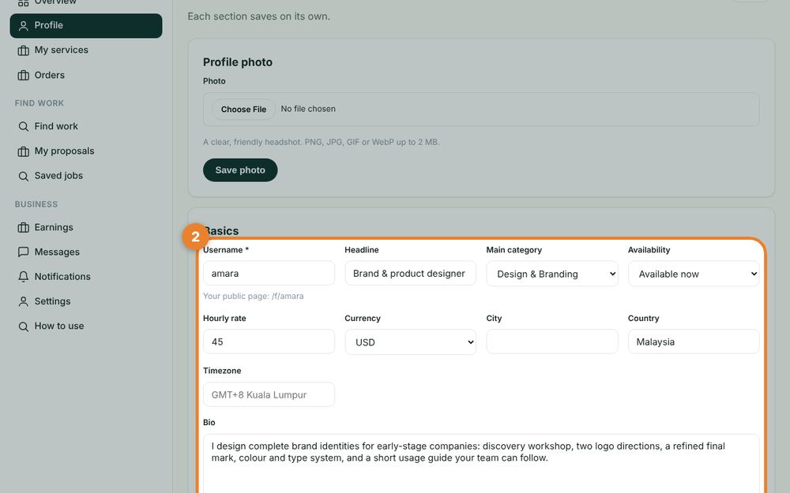Open My proposals sidebar item
The height and width of the screenshot is (493, 790).
tap(85, 151)
